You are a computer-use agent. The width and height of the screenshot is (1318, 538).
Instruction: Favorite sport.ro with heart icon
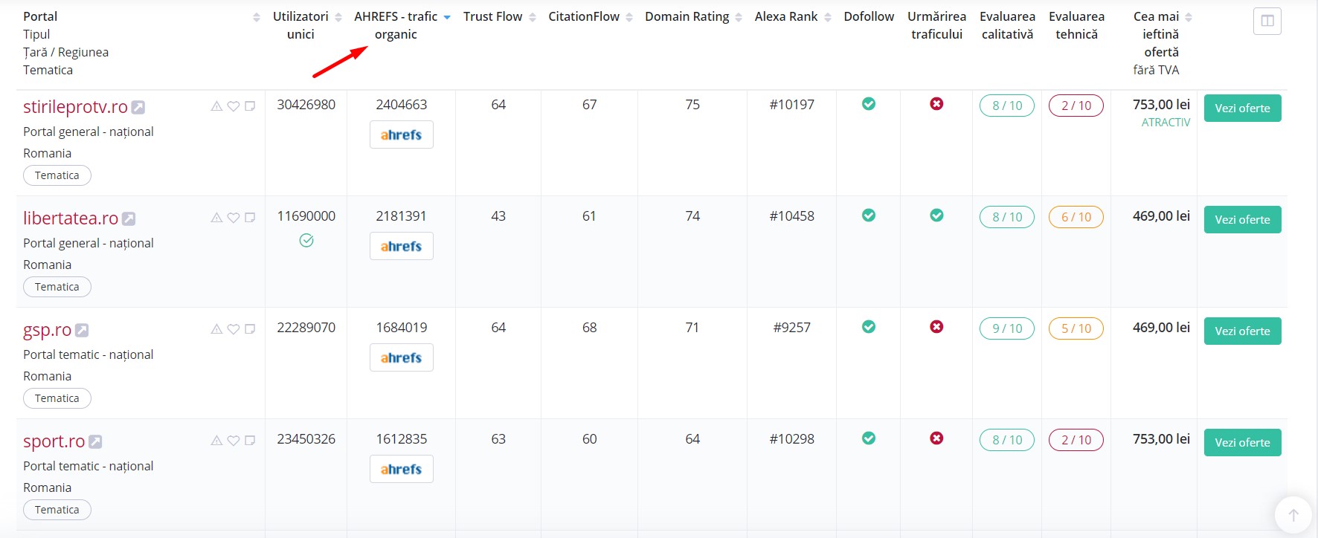coord(234,441)
